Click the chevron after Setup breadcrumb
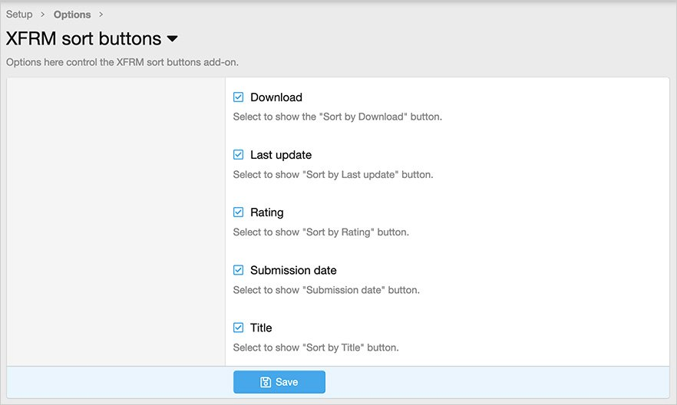677x405 pixels. pyautogui.click(x=43, y=15)
